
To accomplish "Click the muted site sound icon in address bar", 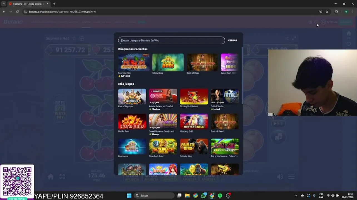I will point(321,12).
